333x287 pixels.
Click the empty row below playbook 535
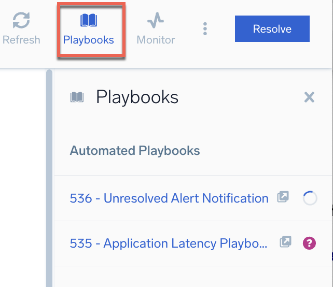[x=192, y=277]
